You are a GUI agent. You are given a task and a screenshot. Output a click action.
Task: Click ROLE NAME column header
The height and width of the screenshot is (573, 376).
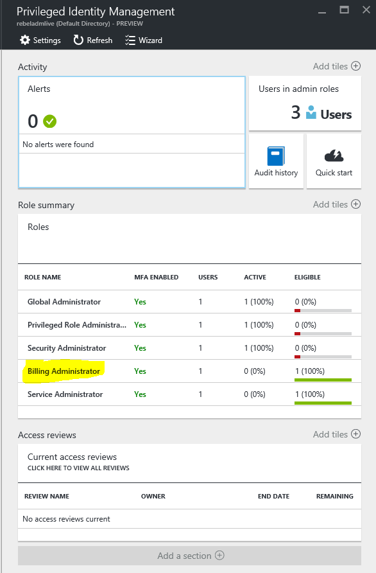click(x=43, y=277)
